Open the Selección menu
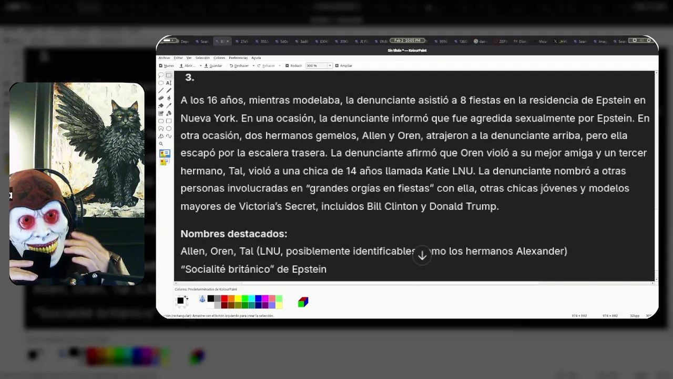673x379 pixels. pyautogui.click(x=202, y=58)
